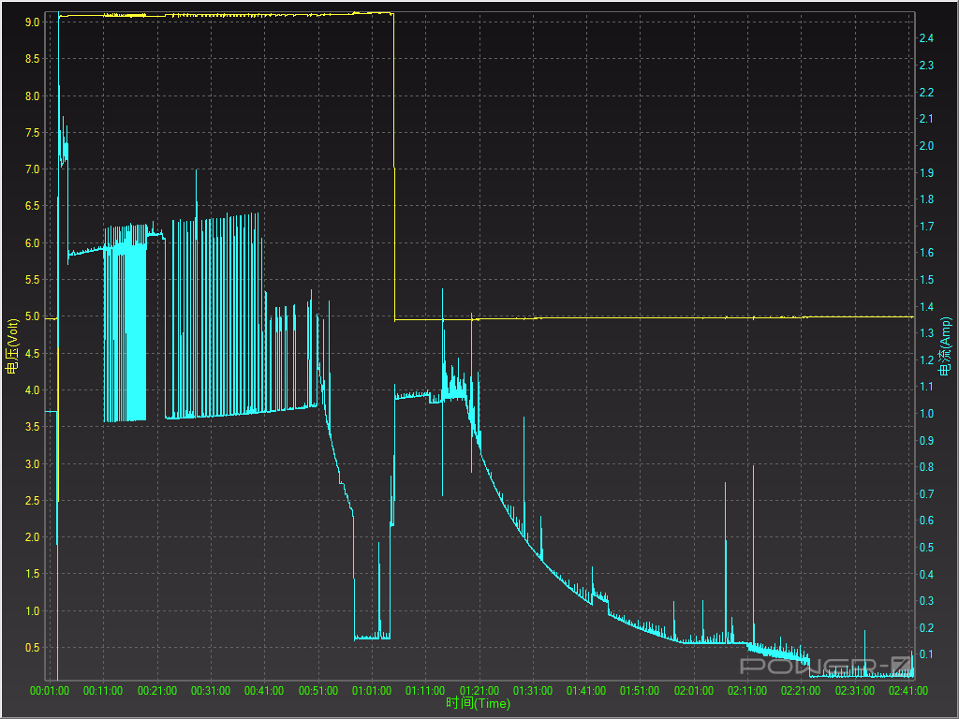The image size is (959, 719).
Task: Click the 5.0 voltage axis tick
Action: [x=32, y=316]
